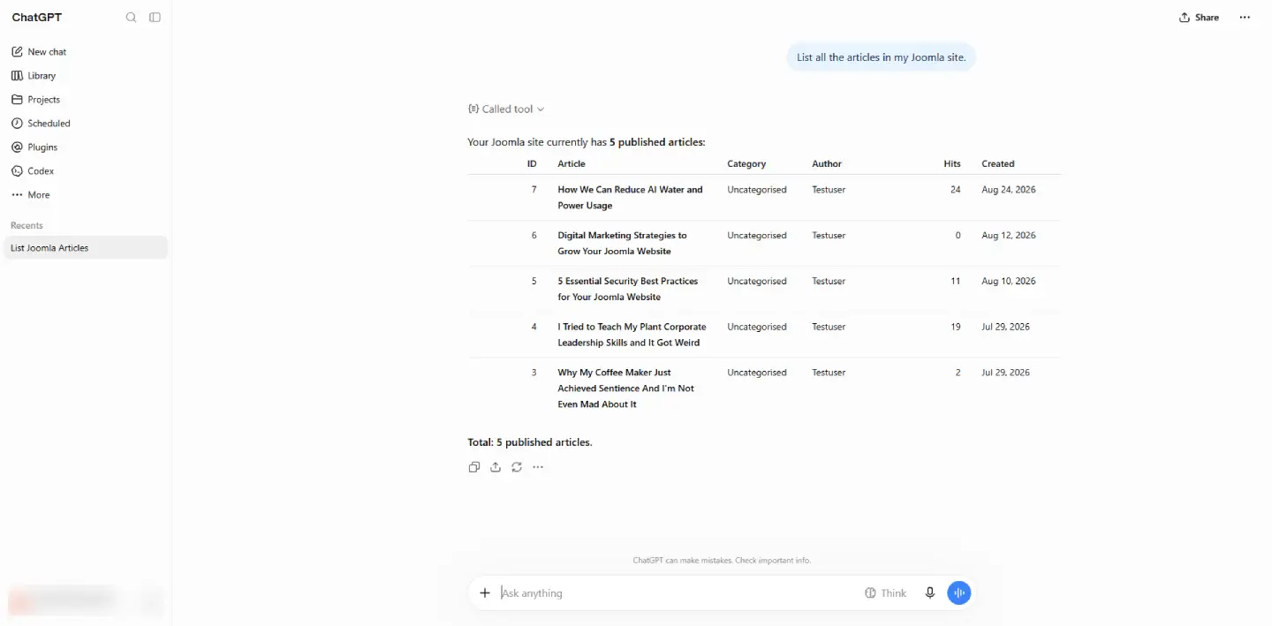Expand the Called tool chevron

tap(541, 109)
